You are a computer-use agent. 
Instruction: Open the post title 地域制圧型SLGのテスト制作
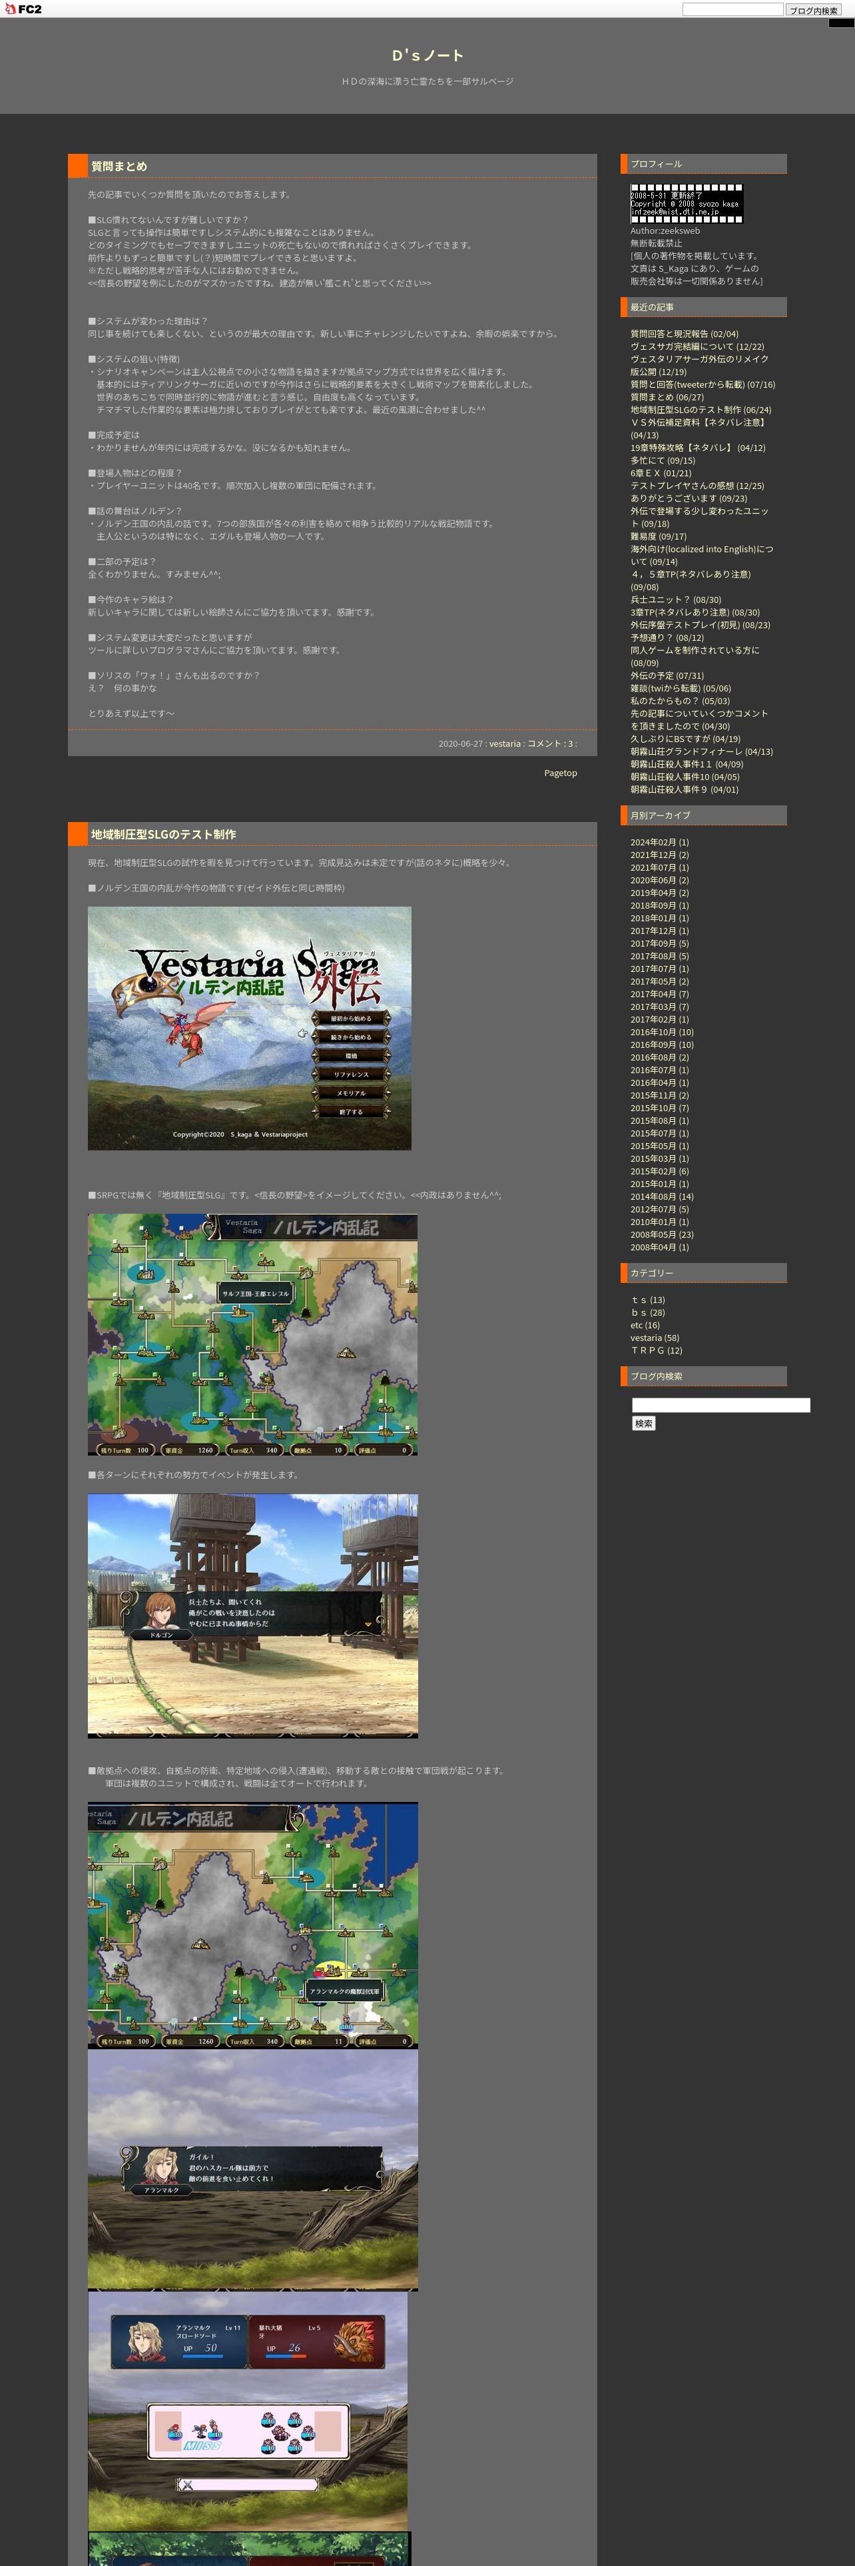[x=163, y=835]
